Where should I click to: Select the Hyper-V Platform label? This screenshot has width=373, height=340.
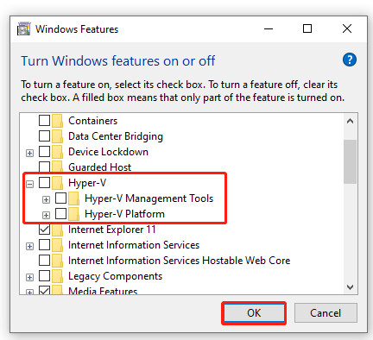coord(124,214)
